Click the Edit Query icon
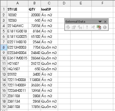This screenshot has width=115, height=111. (68, 27)
